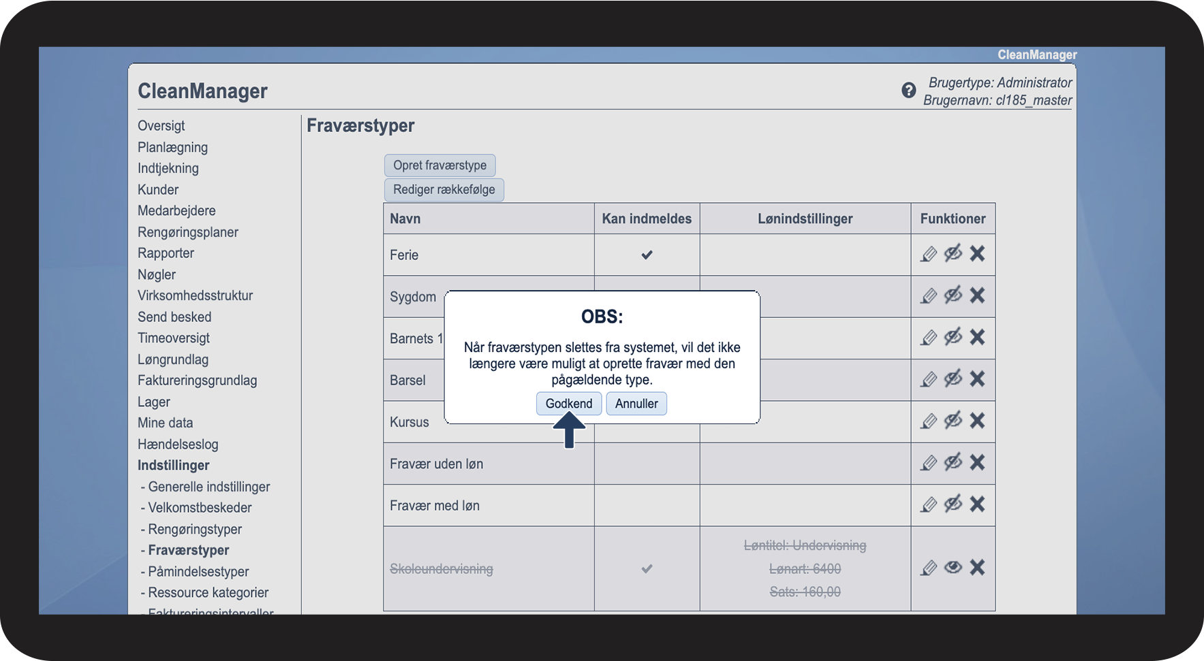Click the Kan indmeldes column header
Screen dimensions: 1204x661
click(x=647, y=219)
